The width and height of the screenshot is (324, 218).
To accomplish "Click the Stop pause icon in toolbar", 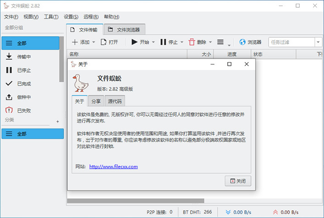I will pyautogui.click(x=163, y=42).
